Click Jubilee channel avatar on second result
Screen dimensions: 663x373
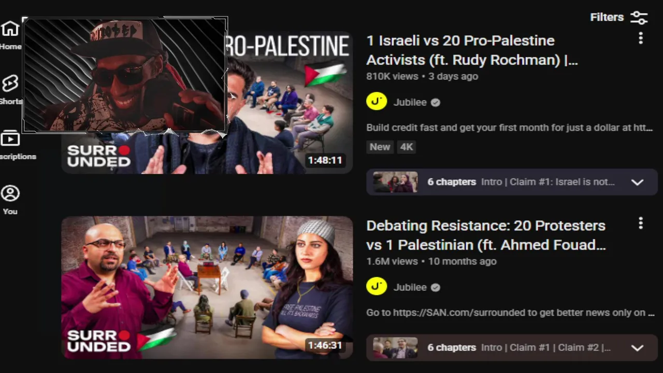click(x=377, y=287)
